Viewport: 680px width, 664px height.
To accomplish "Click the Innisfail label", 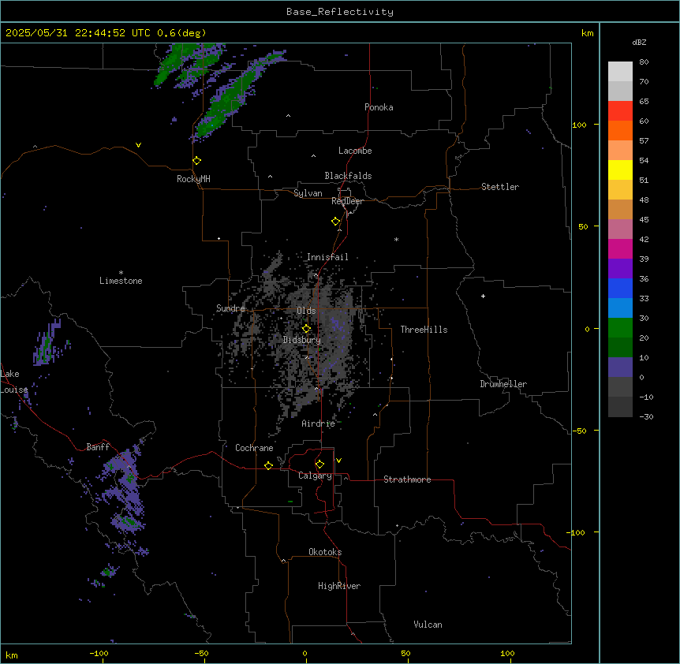I will click(x=327, y=257).
